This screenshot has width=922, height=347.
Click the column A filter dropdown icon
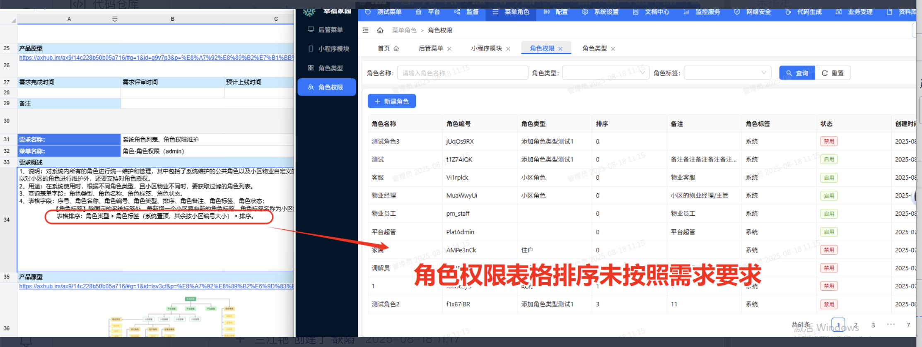point(115,19)
